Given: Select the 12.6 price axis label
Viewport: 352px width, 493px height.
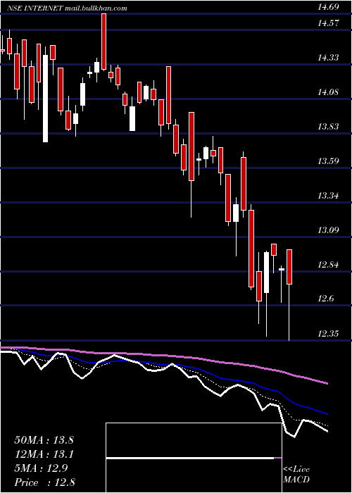Looking at the screenshot, I should 326,299.
